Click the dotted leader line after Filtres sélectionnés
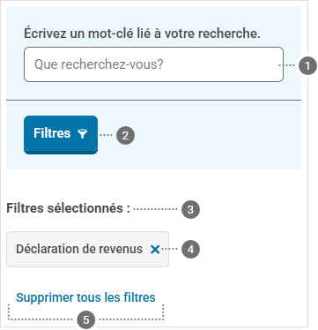 (155, 209)
